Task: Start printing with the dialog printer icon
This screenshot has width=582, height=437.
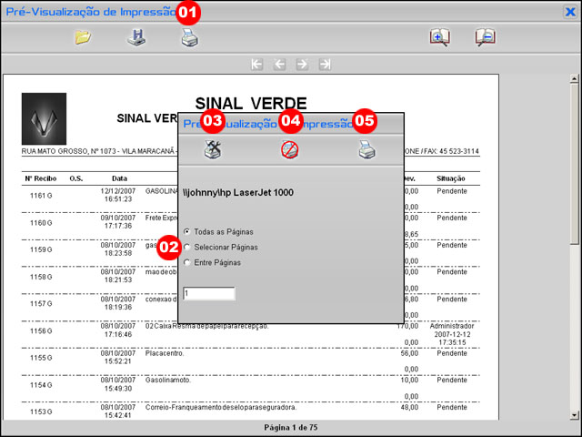Action: point(366,150)
